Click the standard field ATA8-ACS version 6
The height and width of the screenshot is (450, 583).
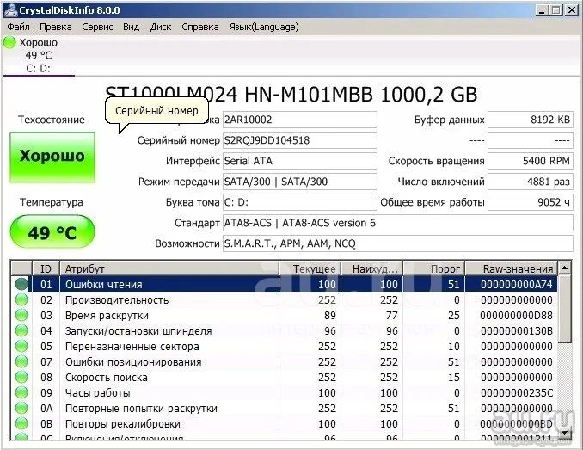pos(398,223)
